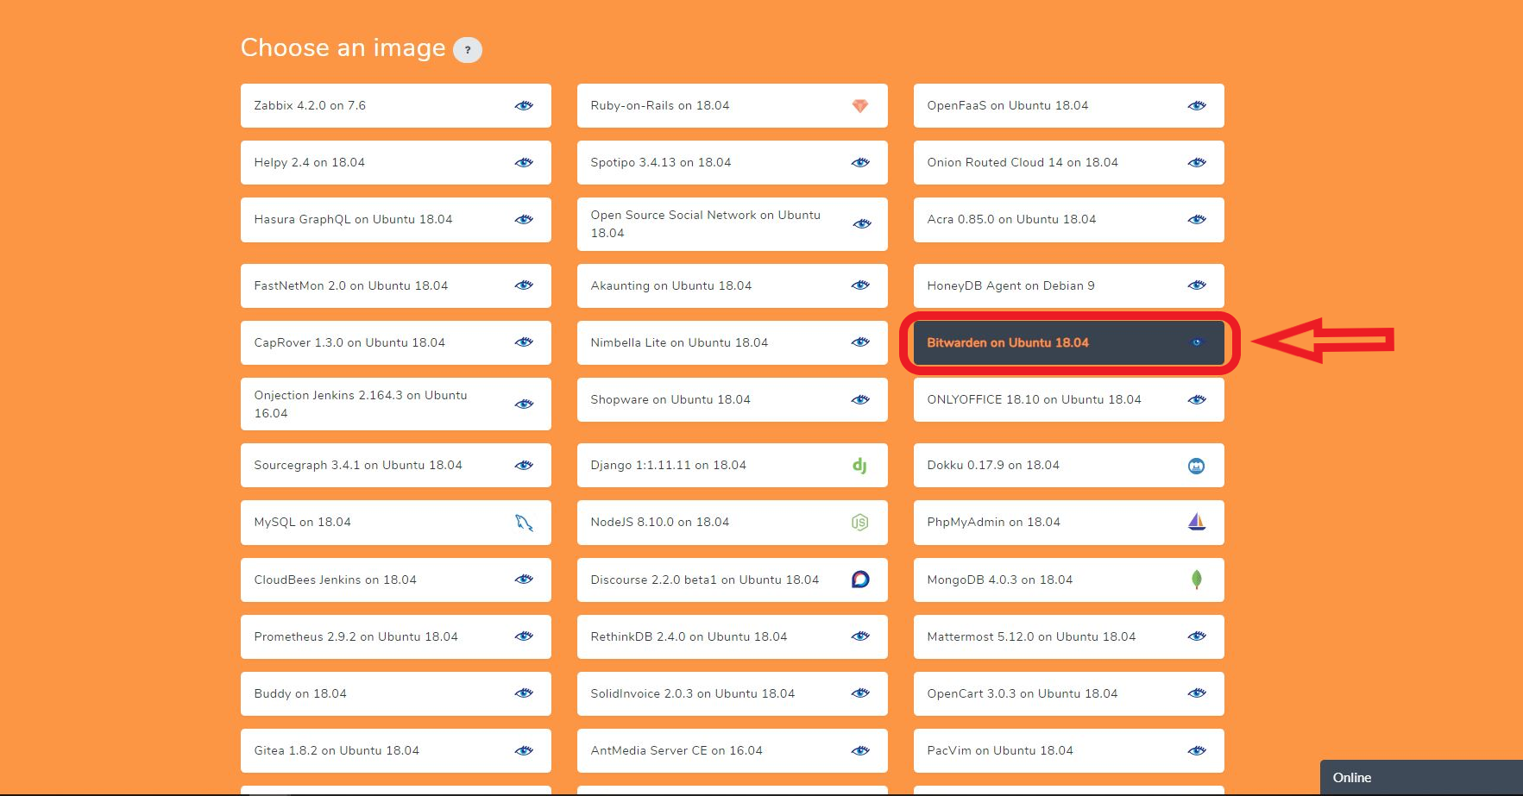Click the eye icon on OpenFaaS card
The height and width of the screenshot is (796, 1523).
(x=1197, y=106)
